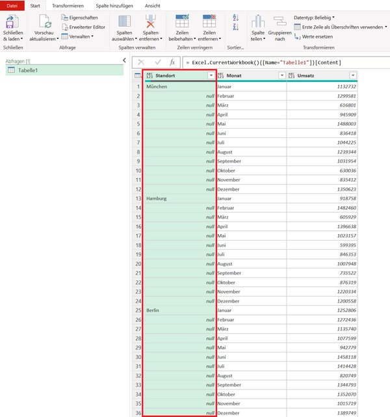390x417 pixels.
Task: Sort ascending with A-Z icon
Action: tap(236, 18)
